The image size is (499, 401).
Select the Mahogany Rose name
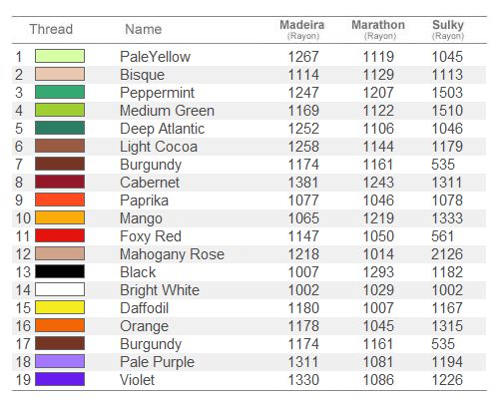(172, 254)
